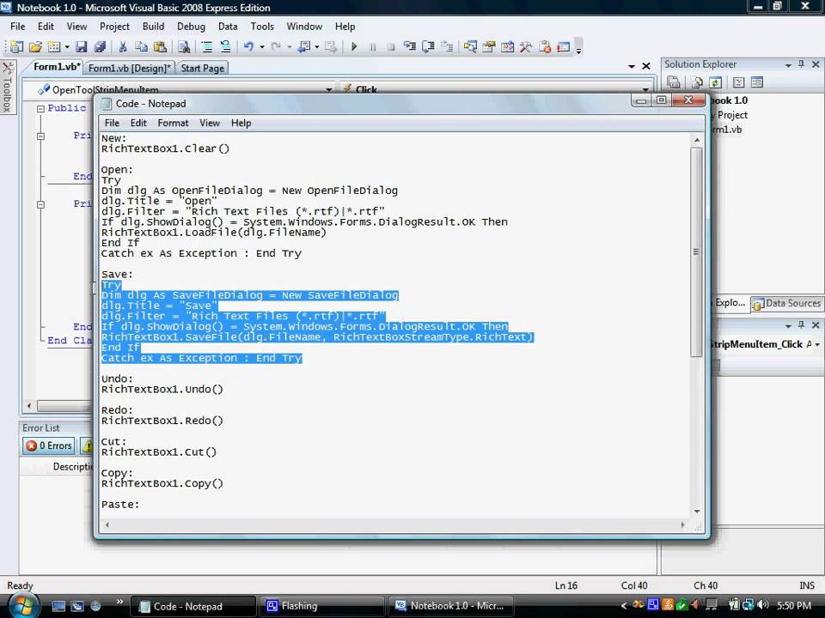
Task: Switch to Code - Notepad taskbar button
Action: (192, 606)
